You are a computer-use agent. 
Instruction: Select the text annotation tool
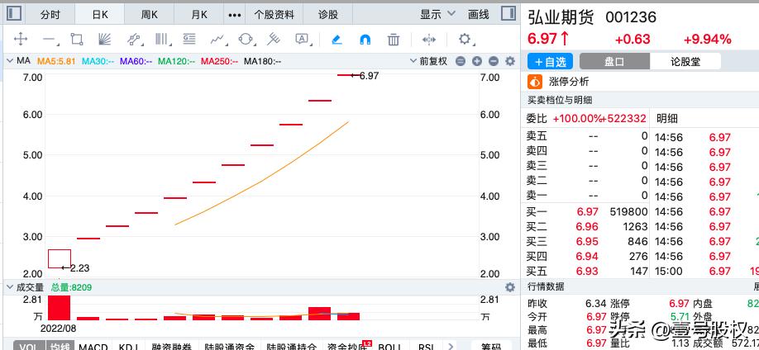(x=302, y=39)
